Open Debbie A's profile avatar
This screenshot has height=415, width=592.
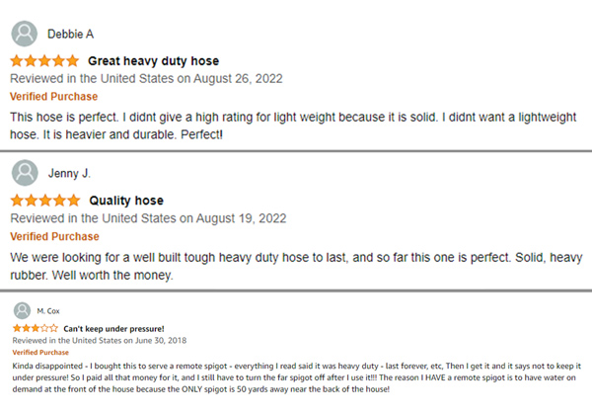pyautogui.click(x=24, y=34)
